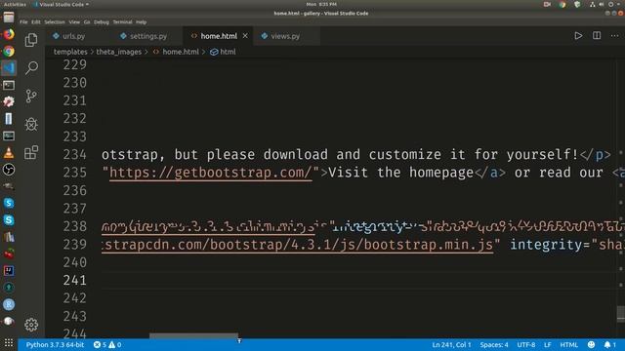Open Activities overview
Viewport: 625px width, 351px height.
tap(15, 4)
